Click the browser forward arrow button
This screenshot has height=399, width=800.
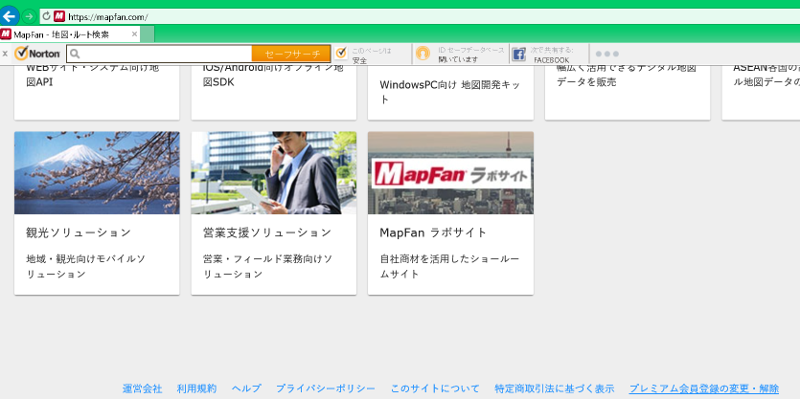pyautogui.click(x=29, y=17)
